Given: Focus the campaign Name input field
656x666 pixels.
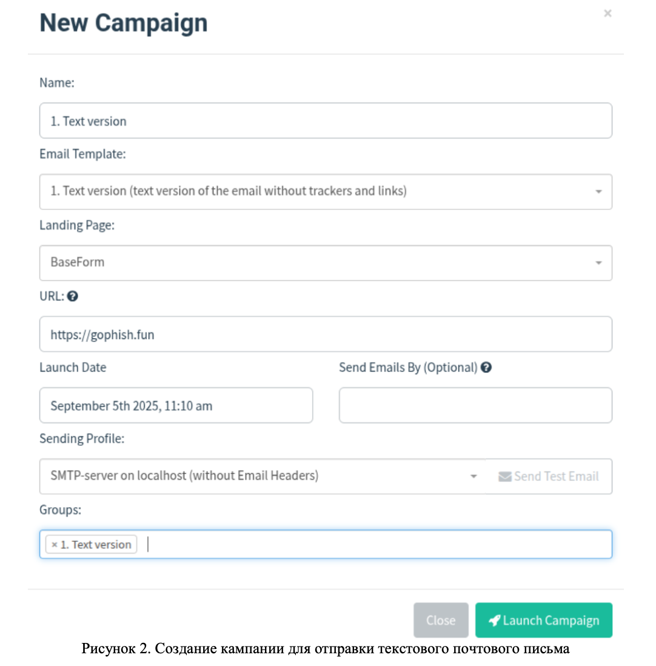Looking at the screenshot, I should 326,121.
